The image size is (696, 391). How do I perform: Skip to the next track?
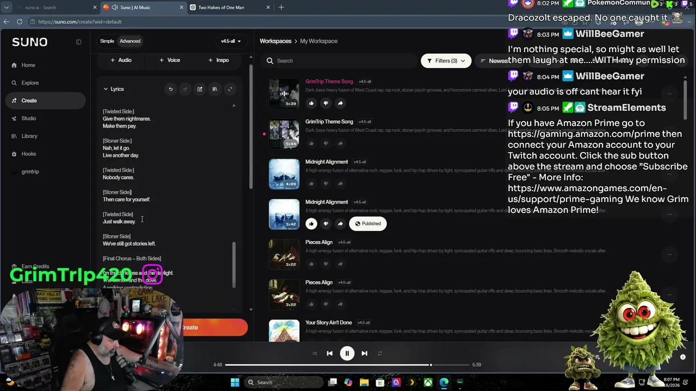pos(364,354)
